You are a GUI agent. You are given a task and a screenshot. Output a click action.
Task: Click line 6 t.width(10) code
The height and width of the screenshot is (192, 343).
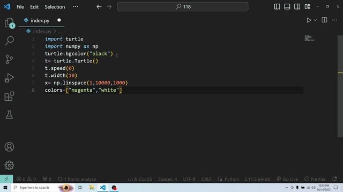[x=61, y=76]
